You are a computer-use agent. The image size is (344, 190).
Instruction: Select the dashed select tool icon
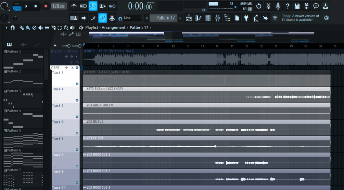point(60,28)
